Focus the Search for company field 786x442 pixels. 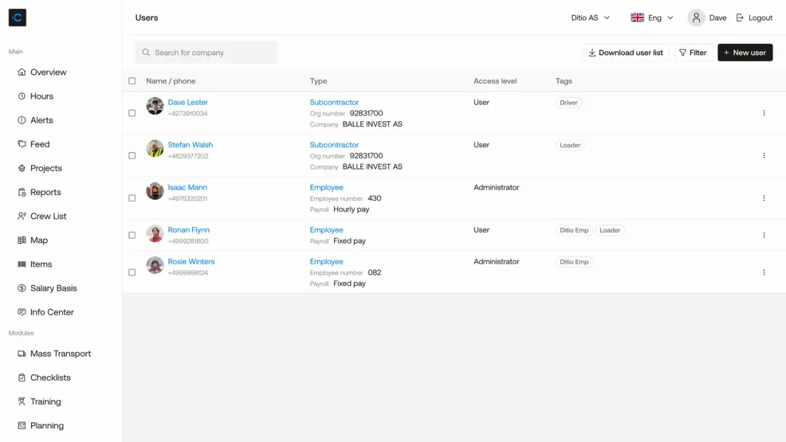[206, 52]
